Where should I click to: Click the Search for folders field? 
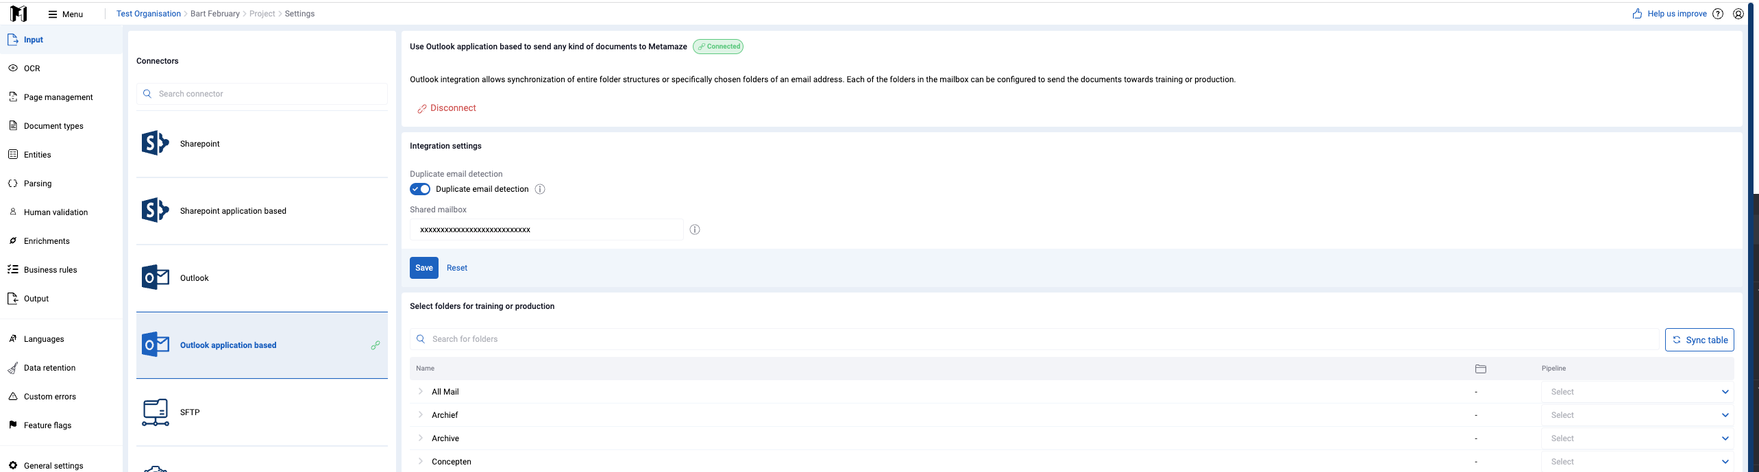coord(1035,339)
